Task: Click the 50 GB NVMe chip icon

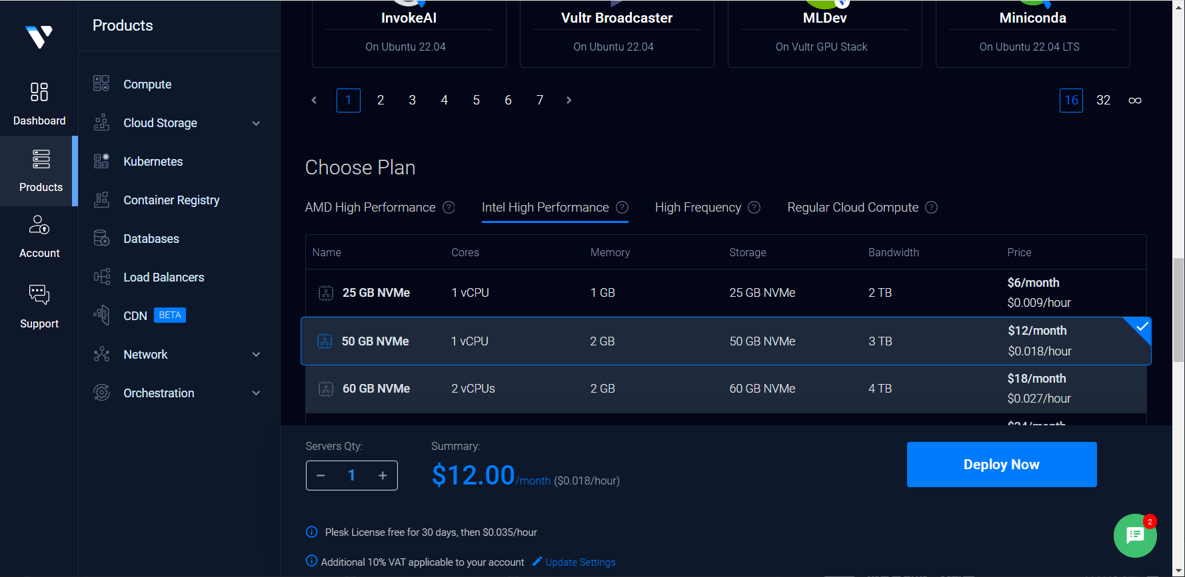Action: (x=325, y=341)
